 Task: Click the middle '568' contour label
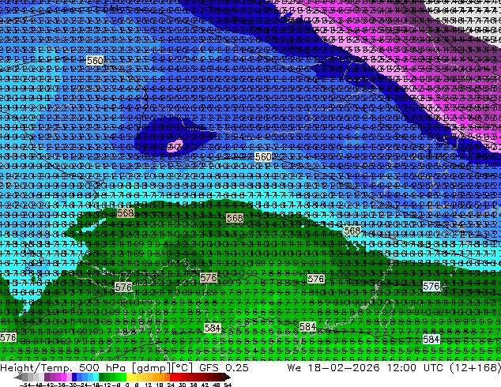pos(235,218)
